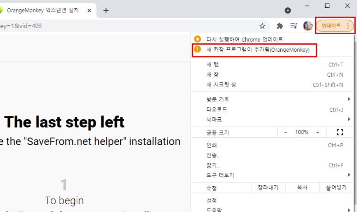Click the orange 업데이트 button
Image resolution: width=357 pixels, height=212 pixels.
pos(331,25)
